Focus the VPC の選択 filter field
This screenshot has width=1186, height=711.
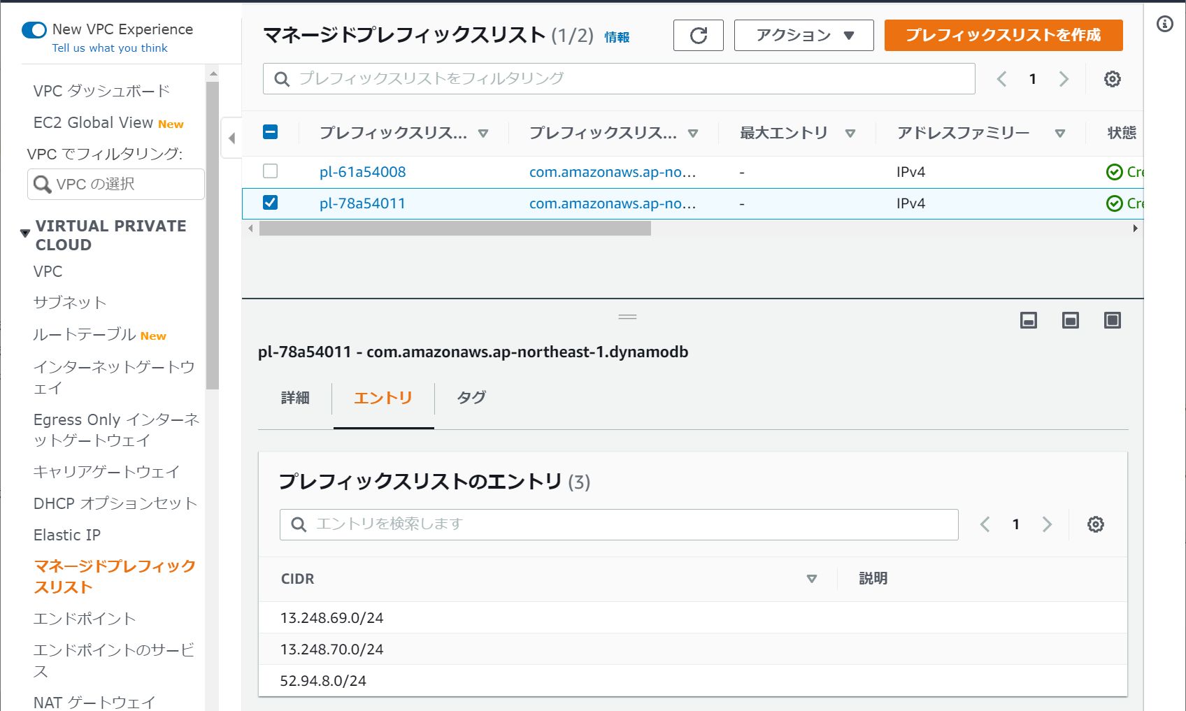pos(116,185)
